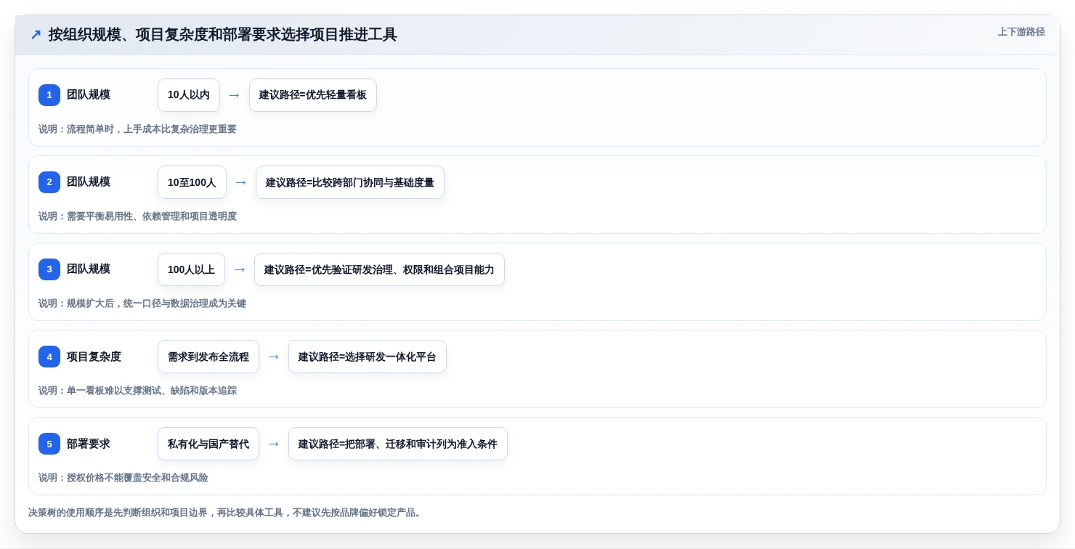Click the footer text starting 决策树的使用顺序
Viewport: 1075px width, 549px height.
(x=227, y=513)
